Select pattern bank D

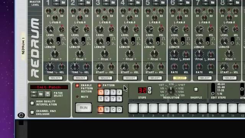(x=119, y=110)
